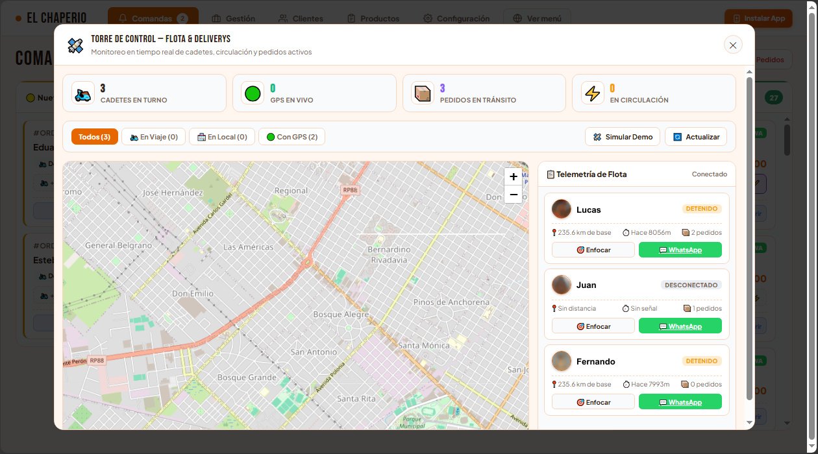Click 'Hace 7993m' in Fernando's card

[646, 384]
